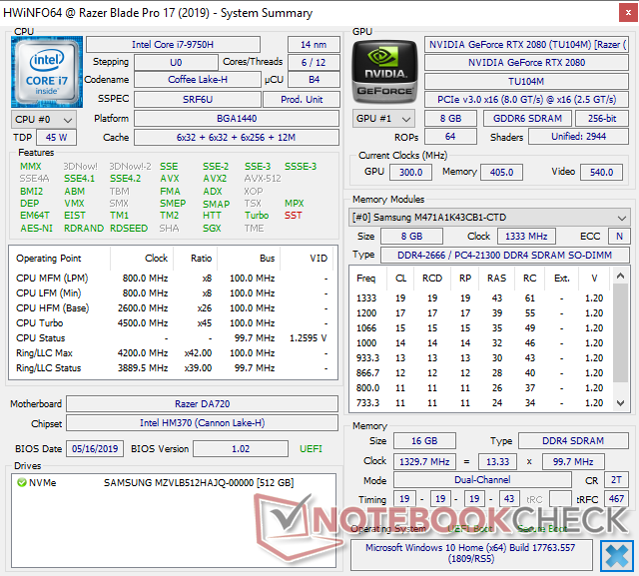Screen dimensions: 639x576
Task: Click the AES-NI feature label
Action: [36, 229]
